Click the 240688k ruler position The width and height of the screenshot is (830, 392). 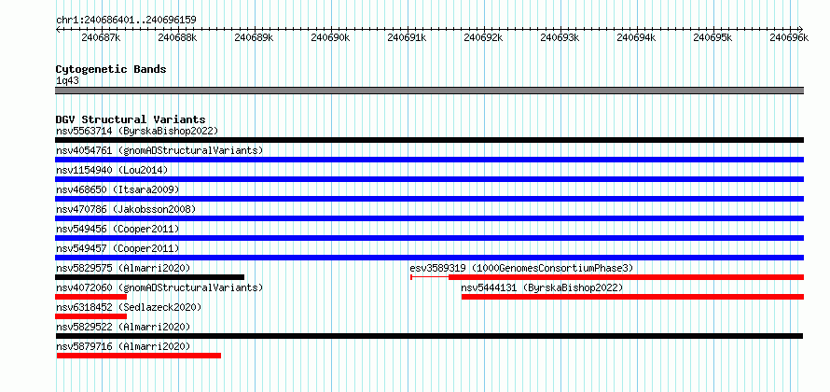click(x=177, y=37)
